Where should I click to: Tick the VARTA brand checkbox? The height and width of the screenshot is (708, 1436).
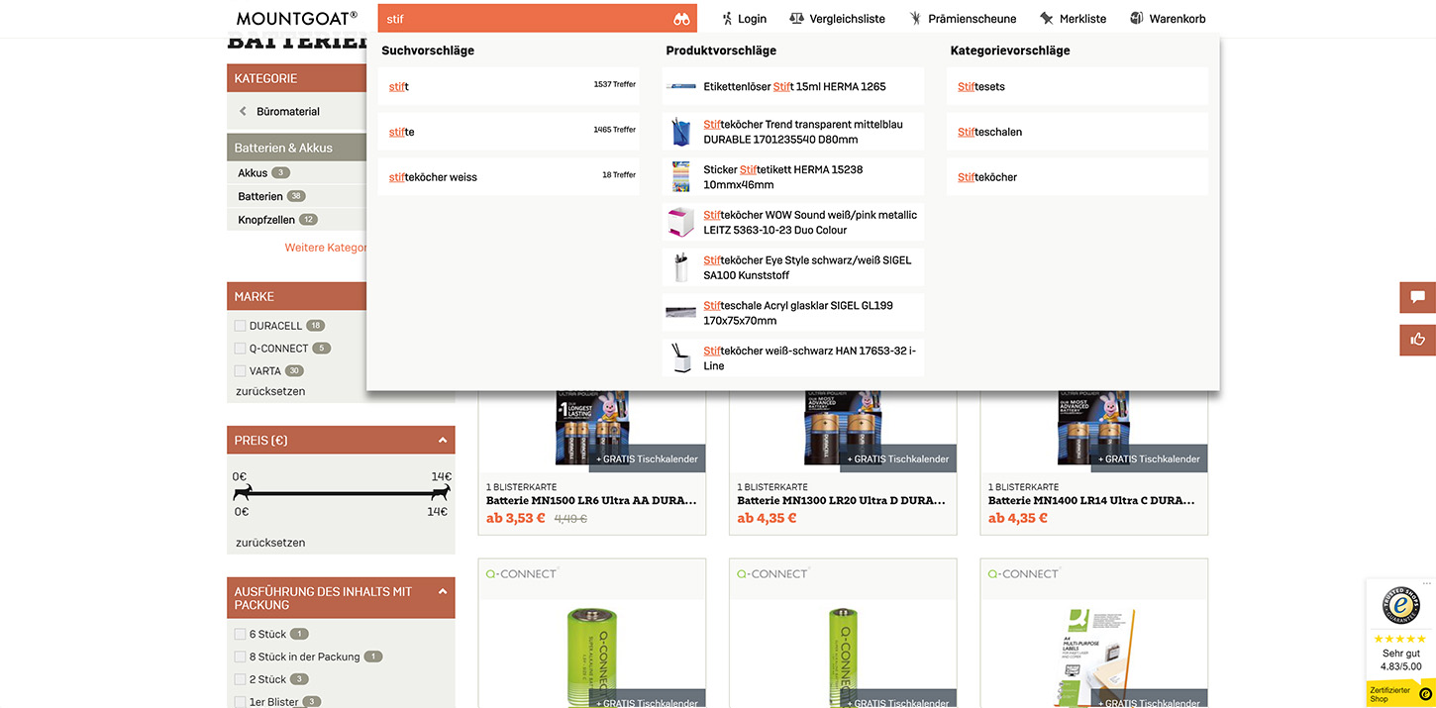click(240, 371)
